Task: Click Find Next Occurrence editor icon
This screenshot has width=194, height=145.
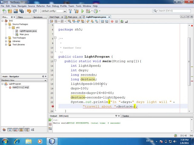Action: [78, 21]
